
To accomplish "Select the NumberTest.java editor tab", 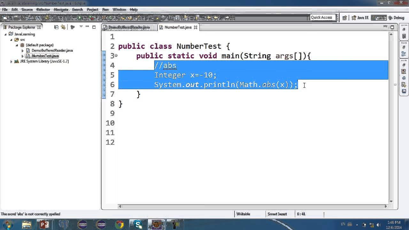I will [x=178, y=27].
